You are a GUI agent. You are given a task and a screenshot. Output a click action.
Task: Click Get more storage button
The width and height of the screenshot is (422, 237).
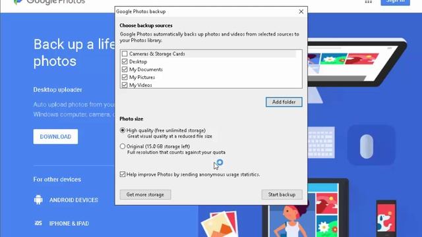(145, 195)
